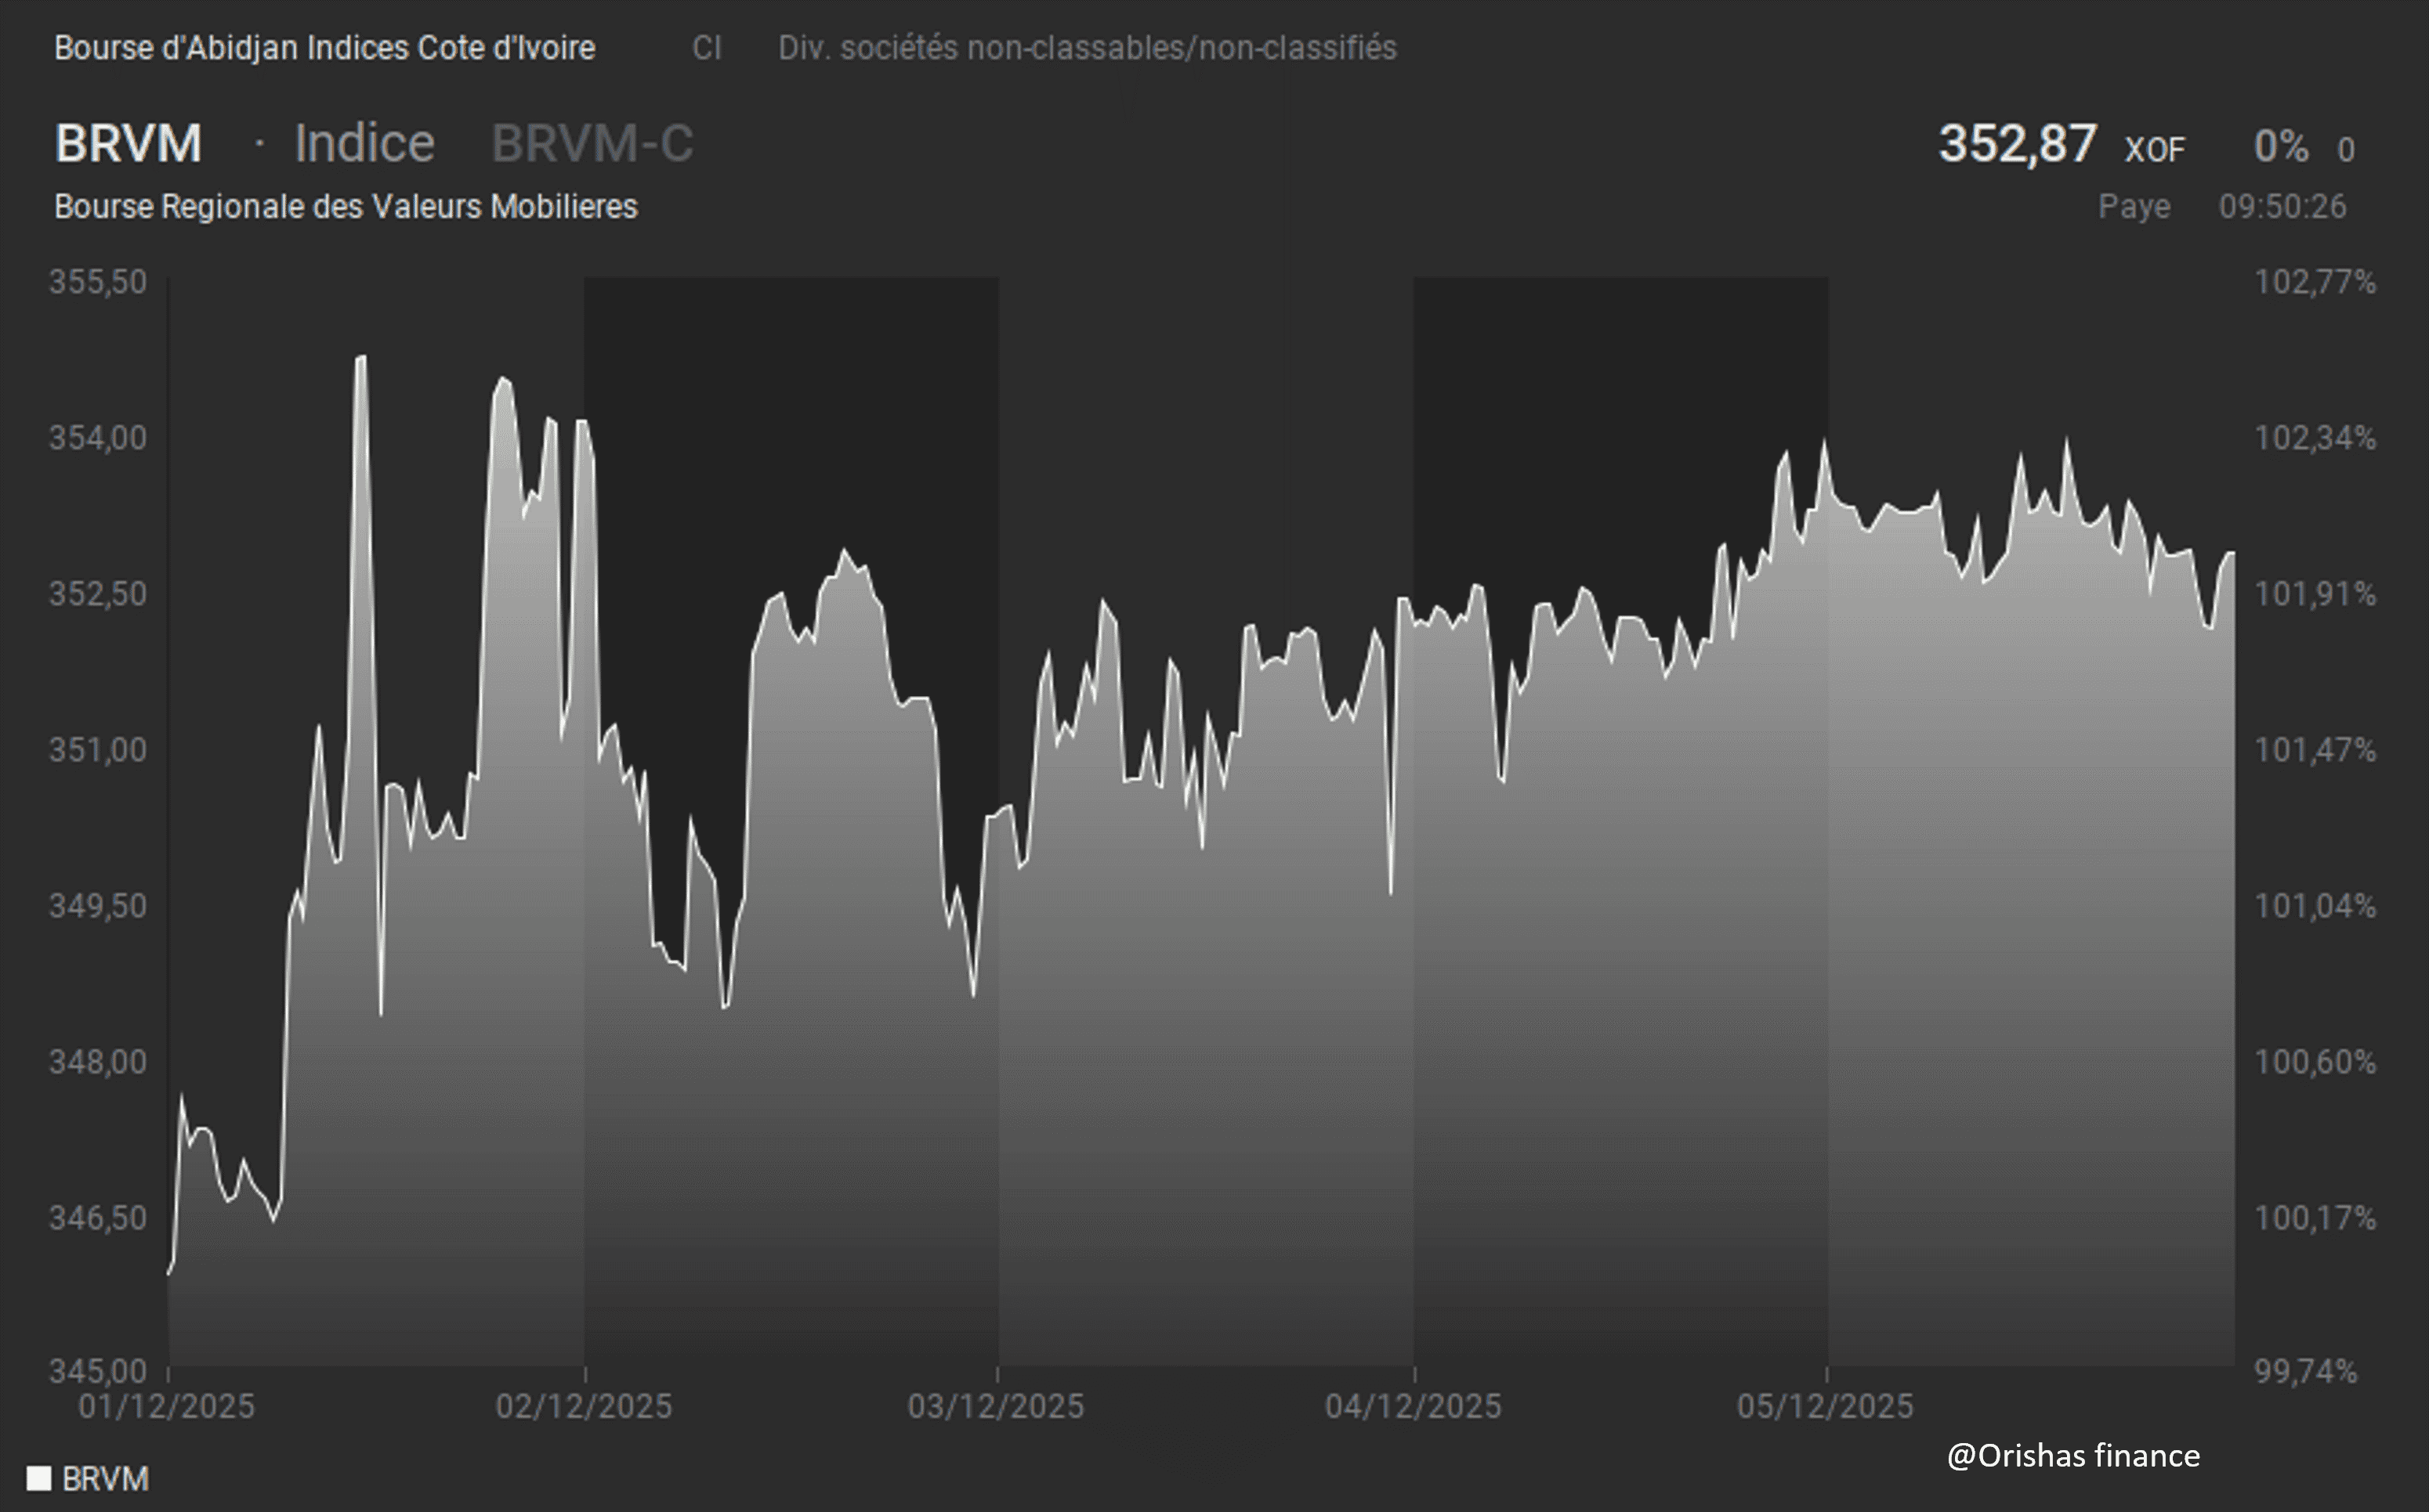Click the 355,50 y-axis label
The height and width of the screenshot is (1512, 2429).
click(x=98, y=282)
